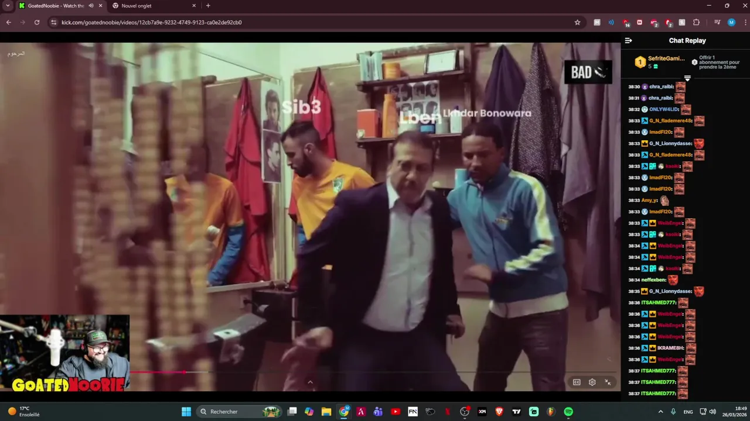Open neffexben's chat profile
The image size is (750, 421).
(653, 280)
